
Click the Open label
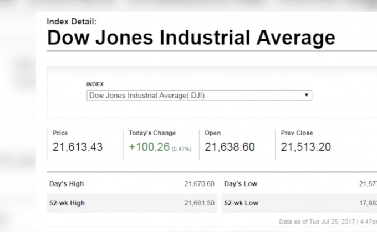(x=213, y=133)
